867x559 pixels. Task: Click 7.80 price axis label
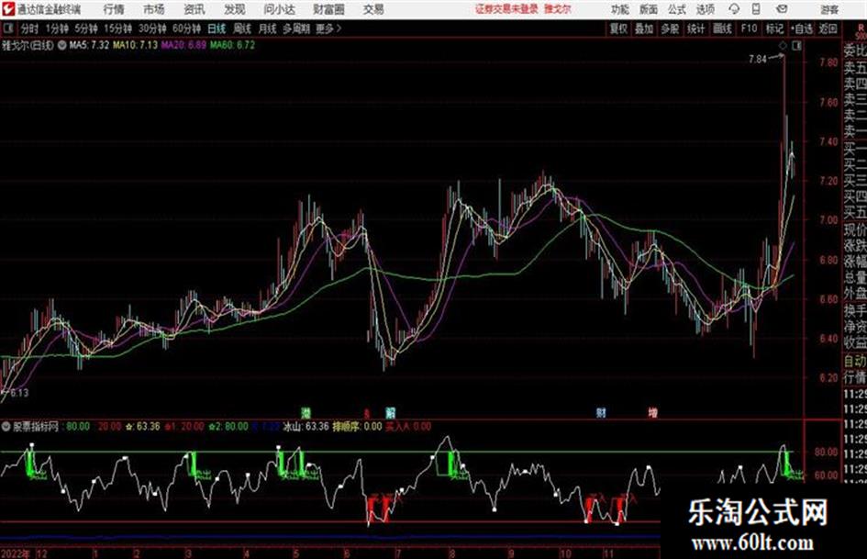[x=828, y=62]
